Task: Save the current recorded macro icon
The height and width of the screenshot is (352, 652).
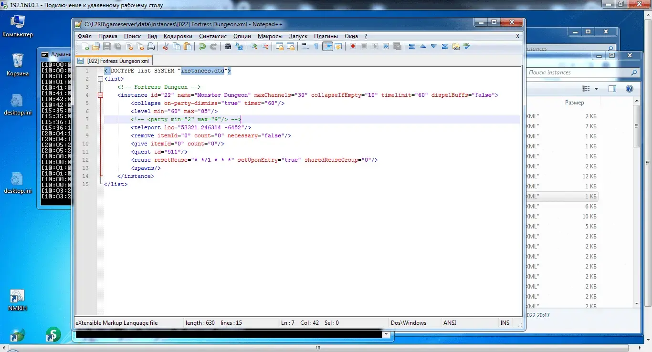Action: [x=397, y=46]
